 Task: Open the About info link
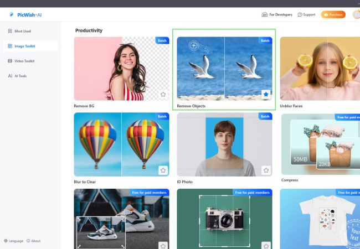pyautogui.click(x=33, y=241)
